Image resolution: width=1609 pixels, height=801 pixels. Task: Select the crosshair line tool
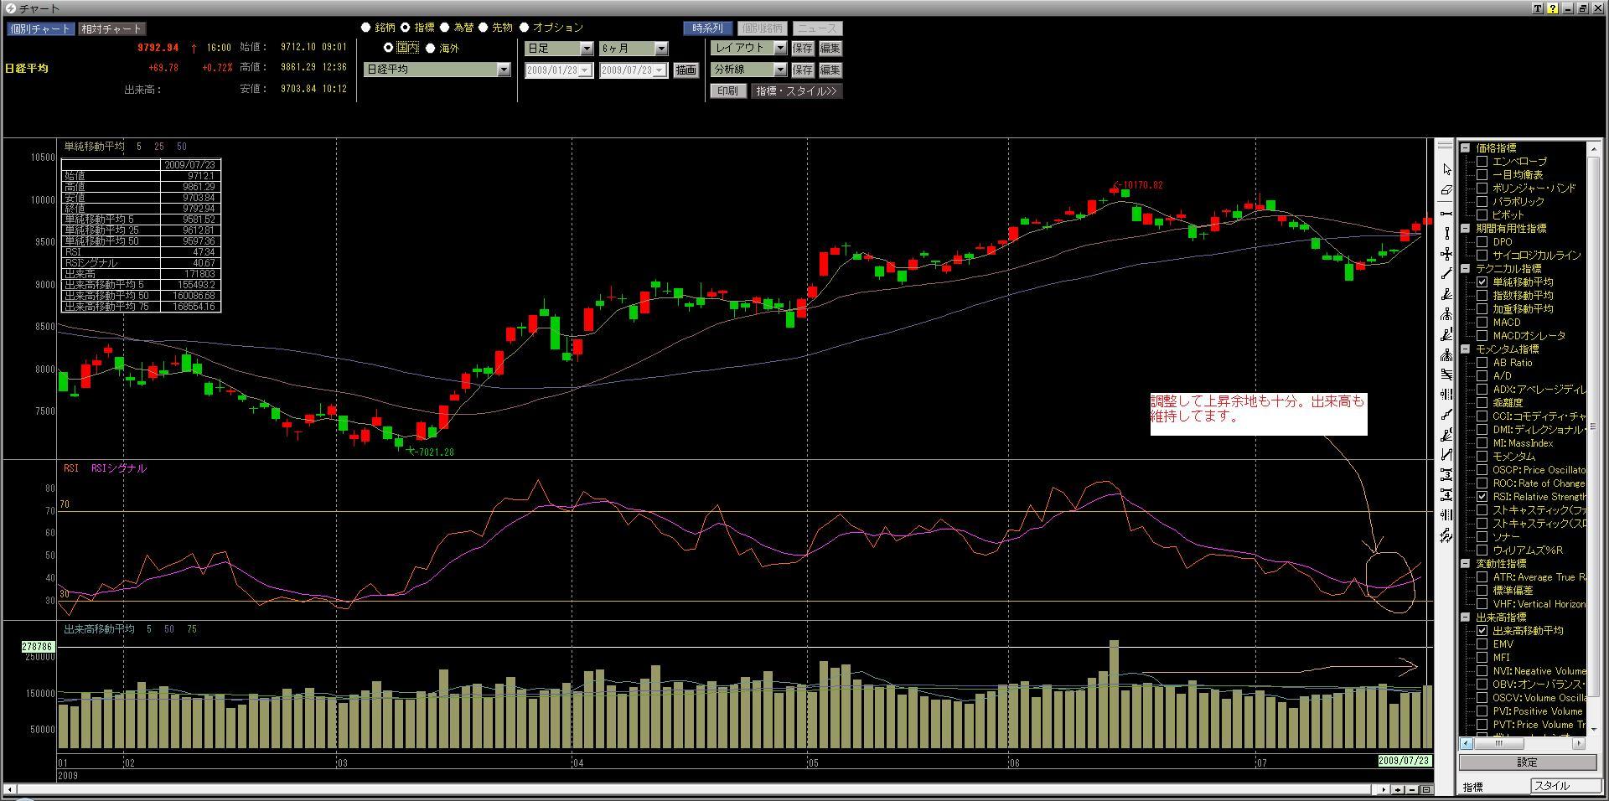click(1446, 254)
